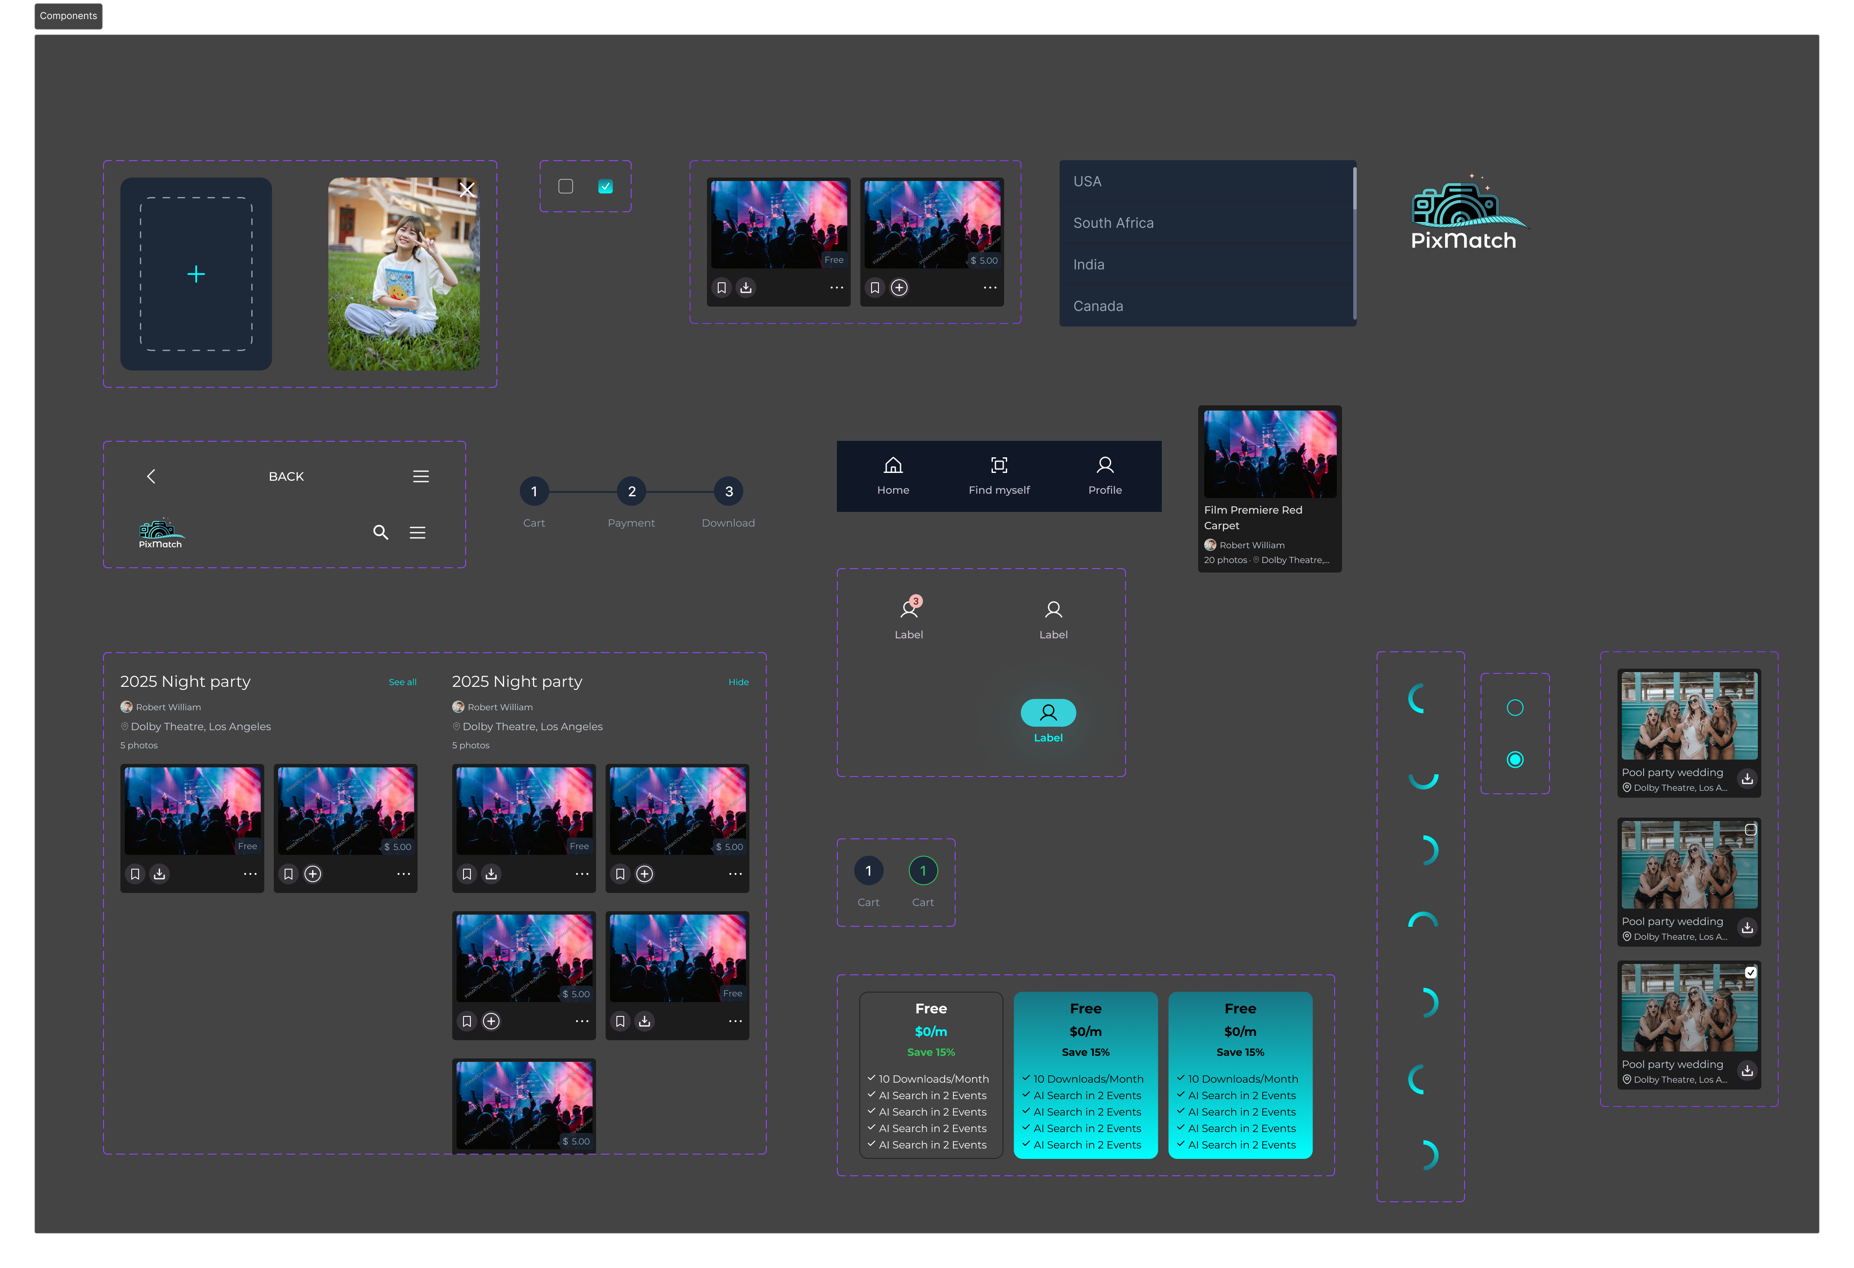The image size is (1854, 1268).
Task: Click the Label user icon without badge
Action: pyautogui.click(x=1054, y=621)
